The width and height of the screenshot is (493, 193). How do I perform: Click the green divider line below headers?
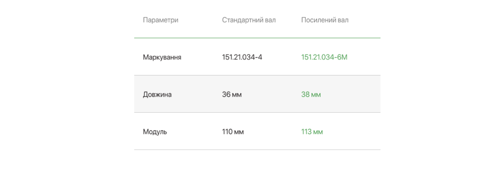[x=257, y=38]
